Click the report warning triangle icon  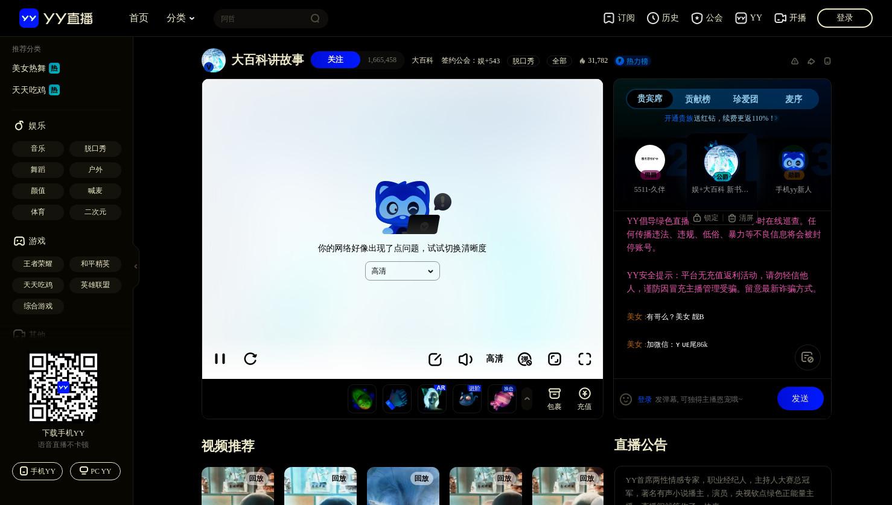[x=795, y=61]
